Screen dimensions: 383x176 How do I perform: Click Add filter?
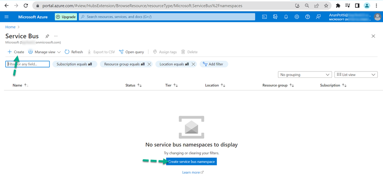214,64
